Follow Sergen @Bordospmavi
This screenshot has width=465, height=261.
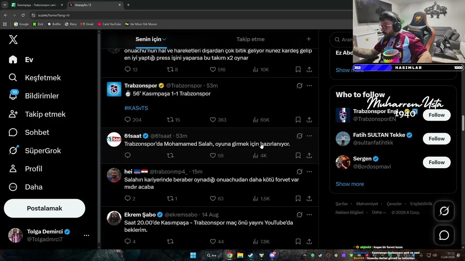[437, 162]
